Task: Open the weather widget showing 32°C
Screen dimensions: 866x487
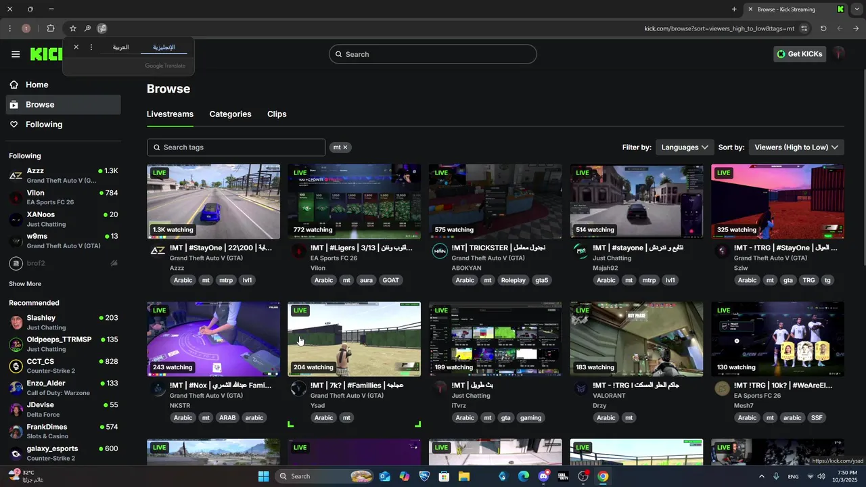Action: click(x=26, y=476)
